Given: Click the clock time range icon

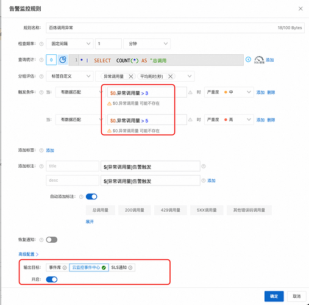Looking at the screenshot, I should (x=248, y=59).
